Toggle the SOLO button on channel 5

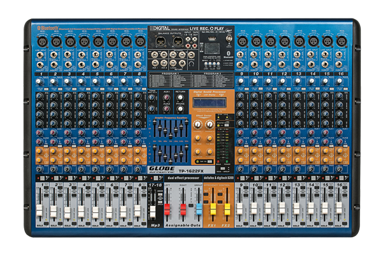coord(102,224)
